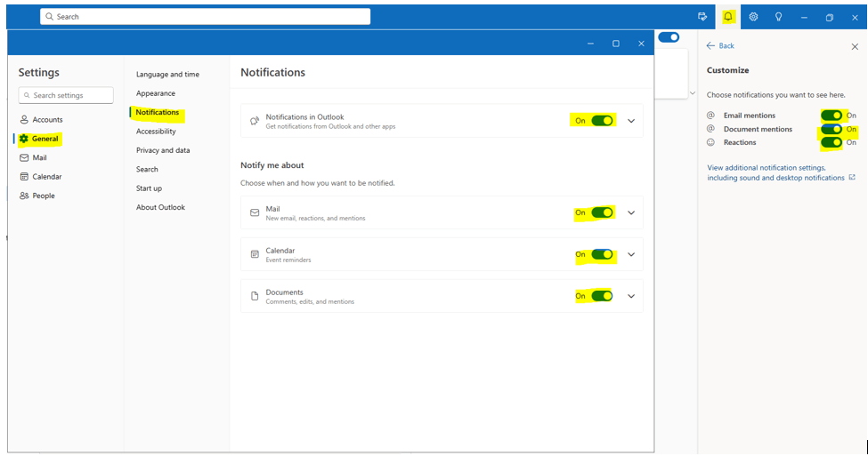
Task: Click the external-link icon after notification settings link
Action: [x=852, y=178]
